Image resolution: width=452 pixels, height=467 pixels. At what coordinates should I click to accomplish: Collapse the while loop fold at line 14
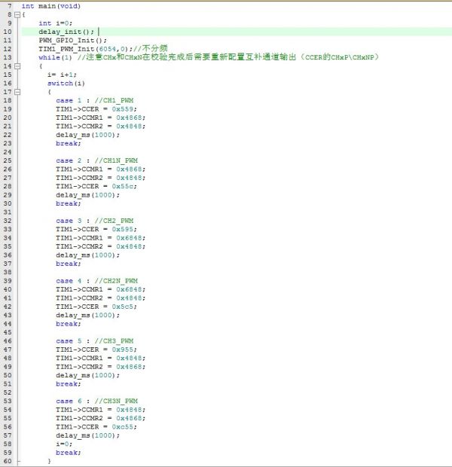(19, 66)
